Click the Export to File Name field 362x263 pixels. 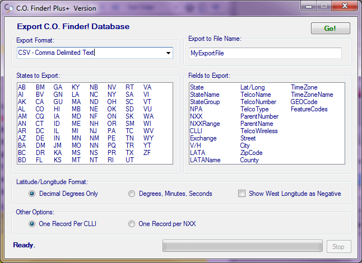(x=265, y=53)
